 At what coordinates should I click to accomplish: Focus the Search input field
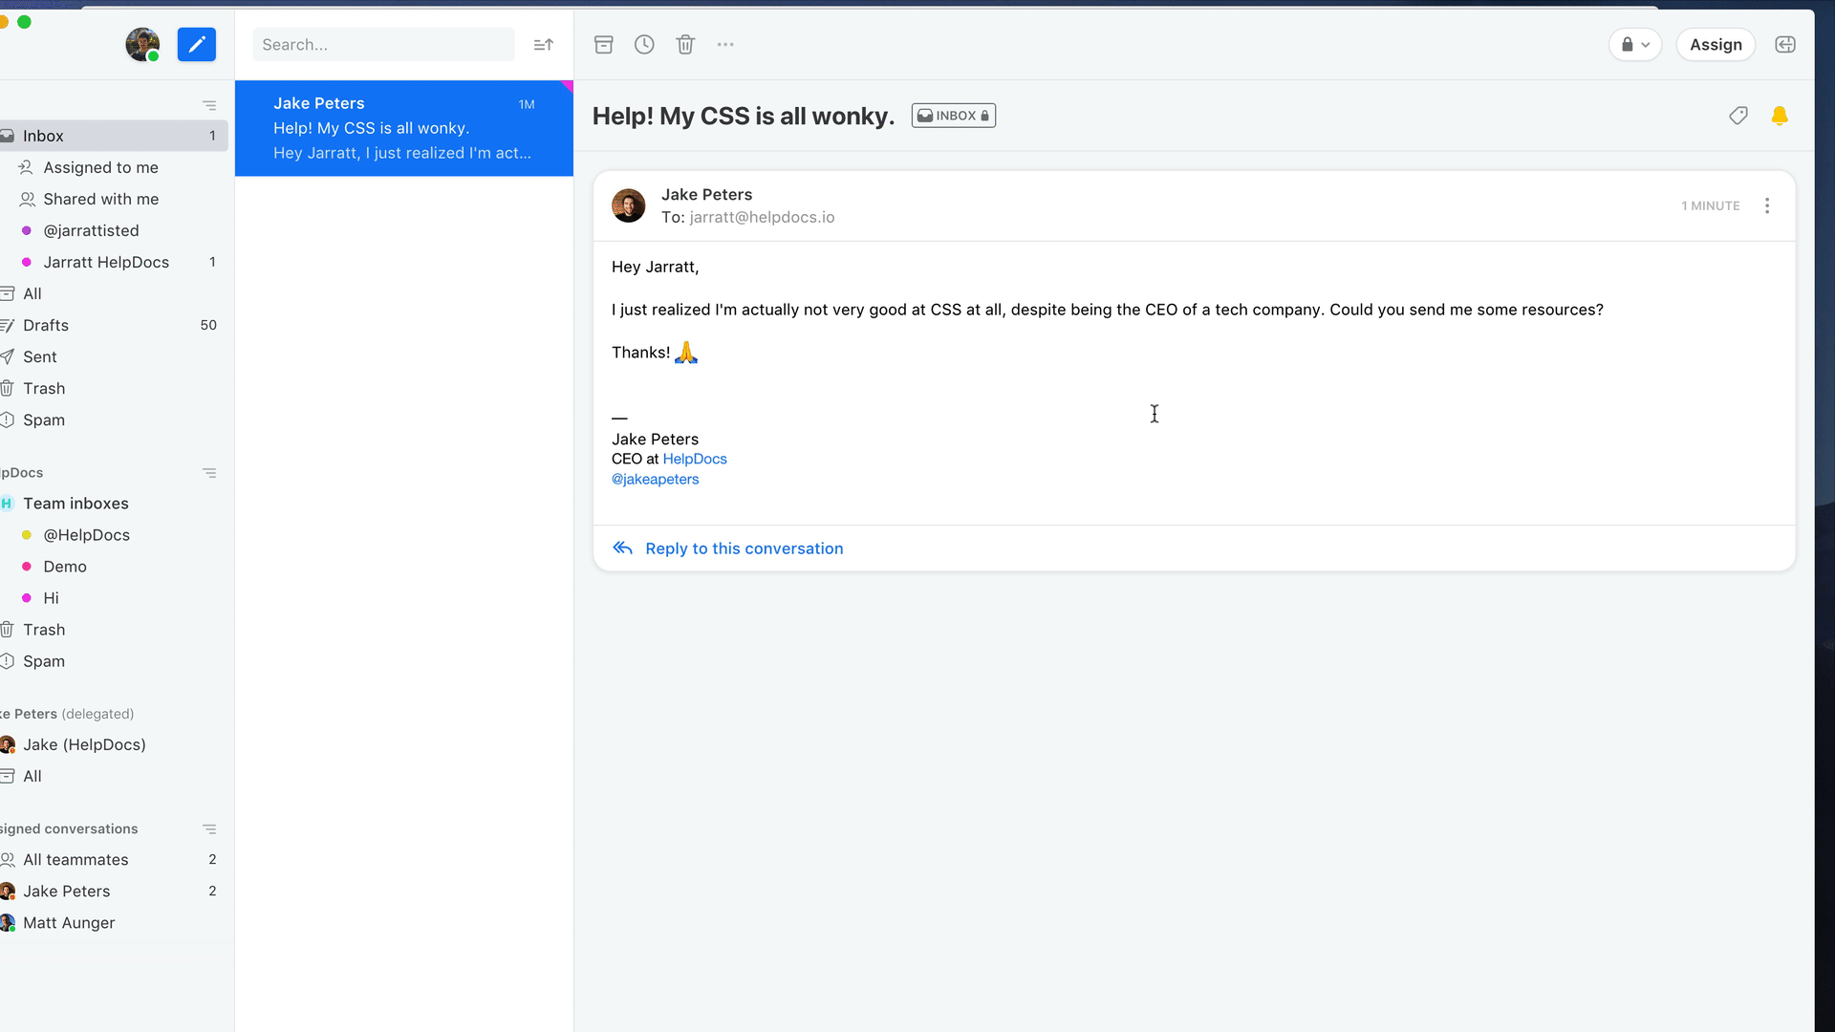[x=383, y=45]
